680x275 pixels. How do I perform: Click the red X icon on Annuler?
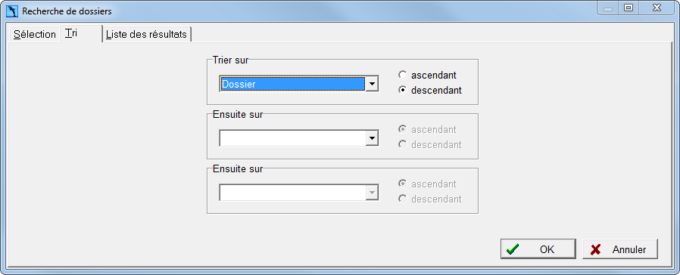click(596, 249)
